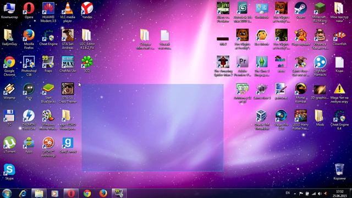352x198 pixels.
Task: Click the Yandex browser desktop shortcut
Action: click(x=87, y=10)
